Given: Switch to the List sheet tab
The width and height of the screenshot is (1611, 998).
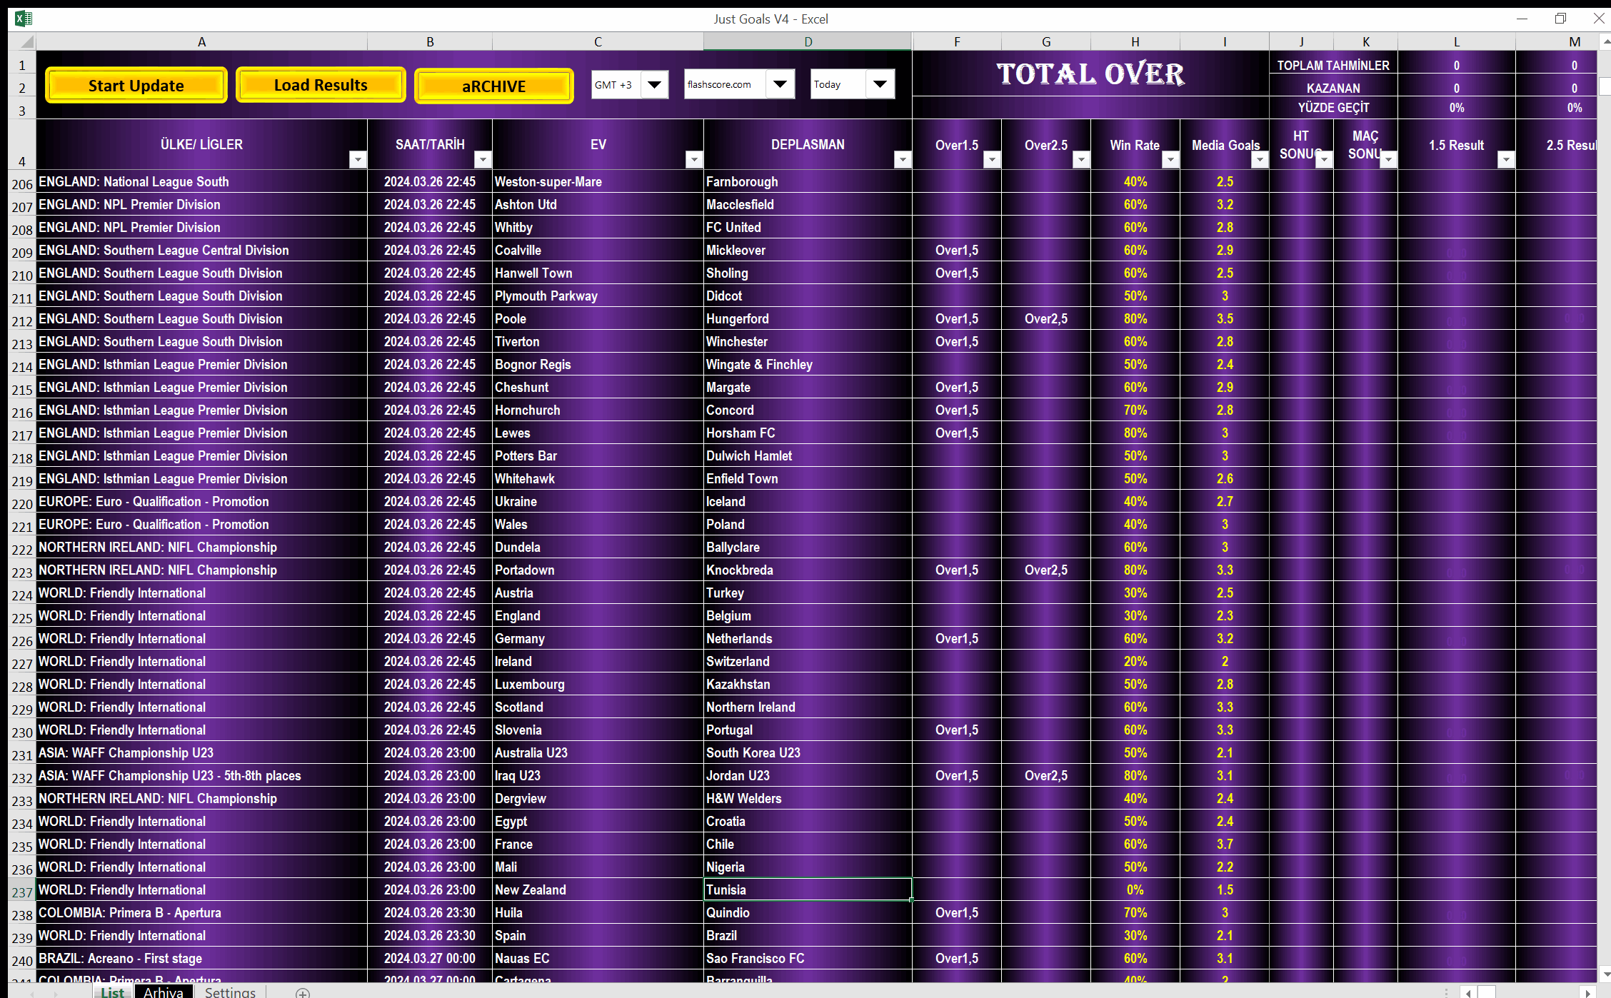Looking at the screenshot, I should 112,992.
